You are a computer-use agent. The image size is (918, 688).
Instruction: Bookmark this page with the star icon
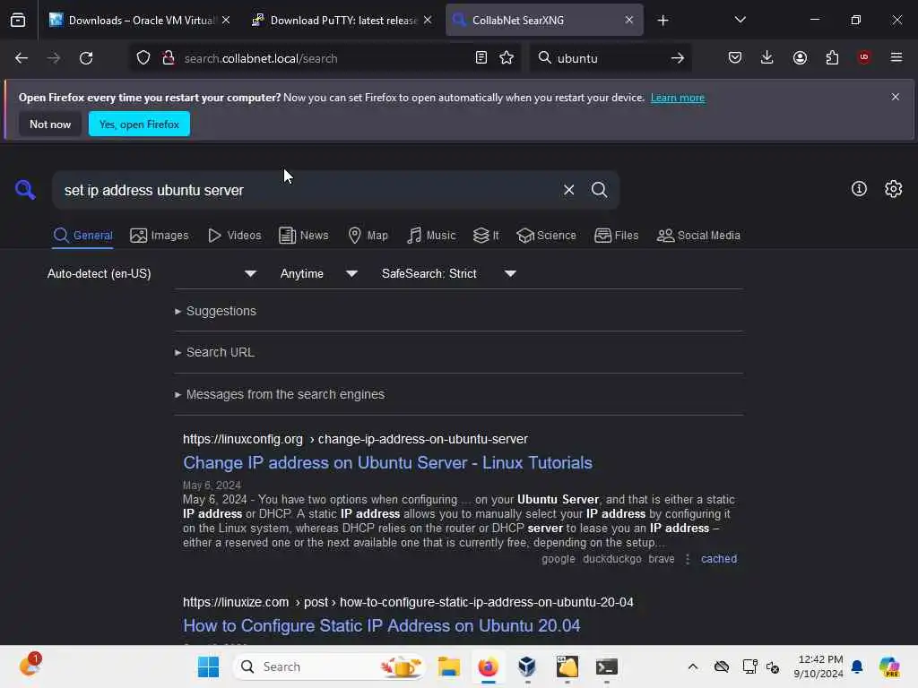[507, 58]
